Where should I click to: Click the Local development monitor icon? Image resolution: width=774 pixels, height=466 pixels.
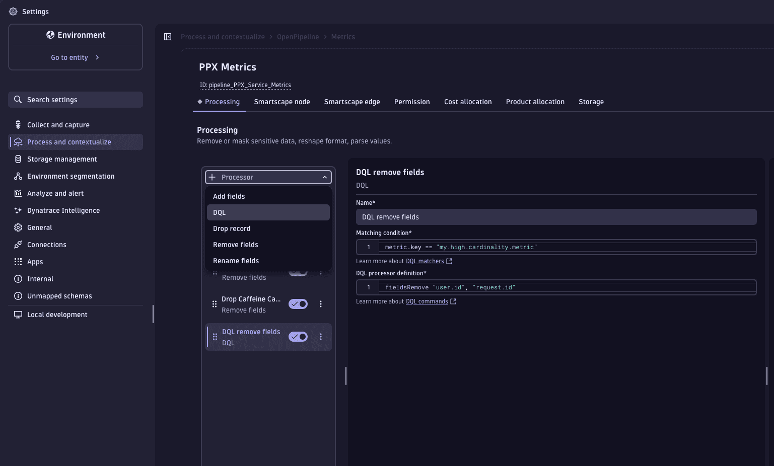[18, 314]
